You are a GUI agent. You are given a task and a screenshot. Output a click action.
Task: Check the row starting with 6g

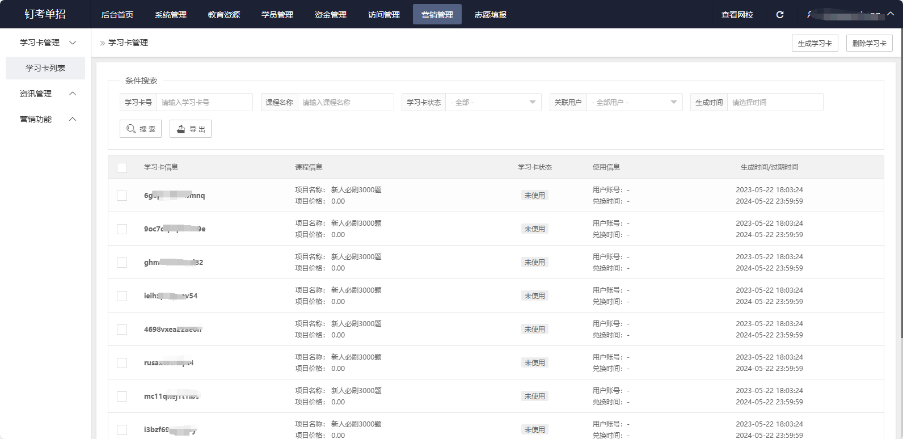click(122, 196)
